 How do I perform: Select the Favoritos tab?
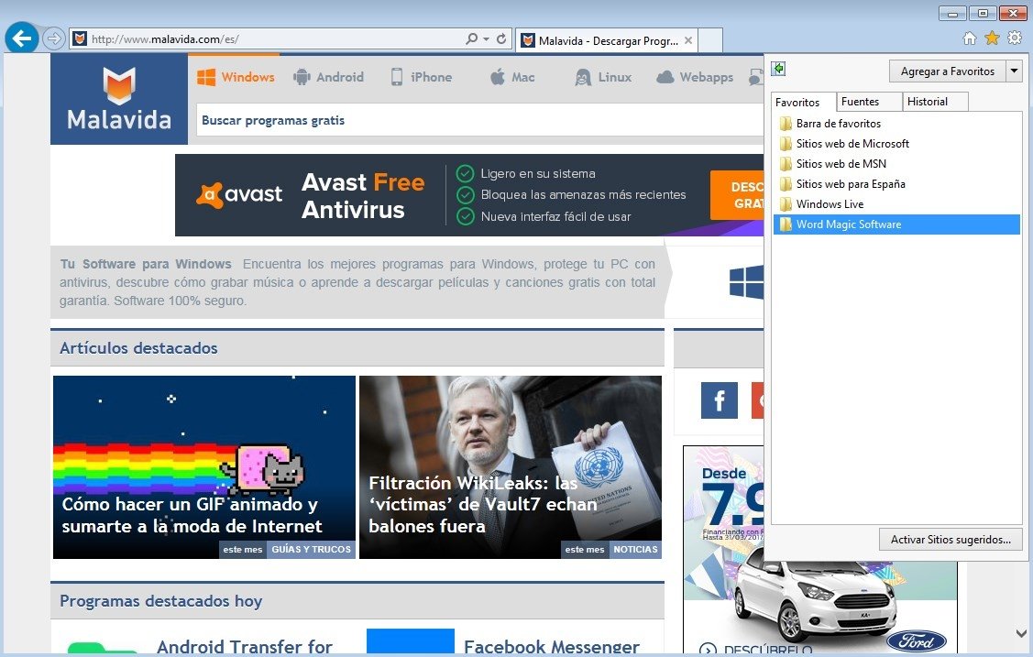tap(803, 102)
